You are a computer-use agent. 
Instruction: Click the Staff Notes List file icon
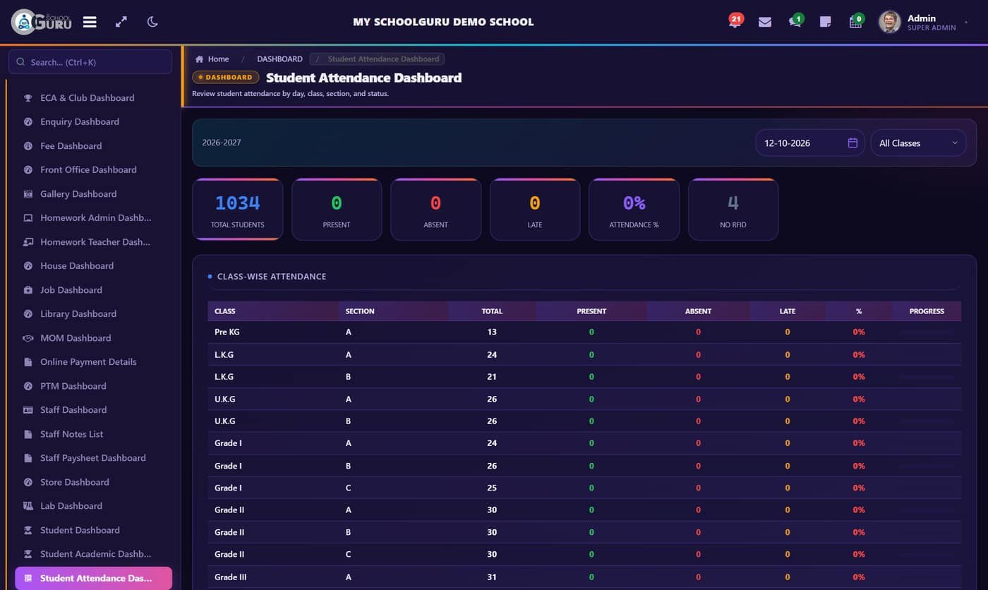(x=28, y=434)
